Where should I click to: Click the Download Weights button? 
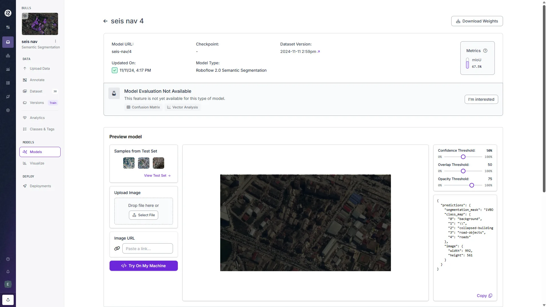[477, 21]
